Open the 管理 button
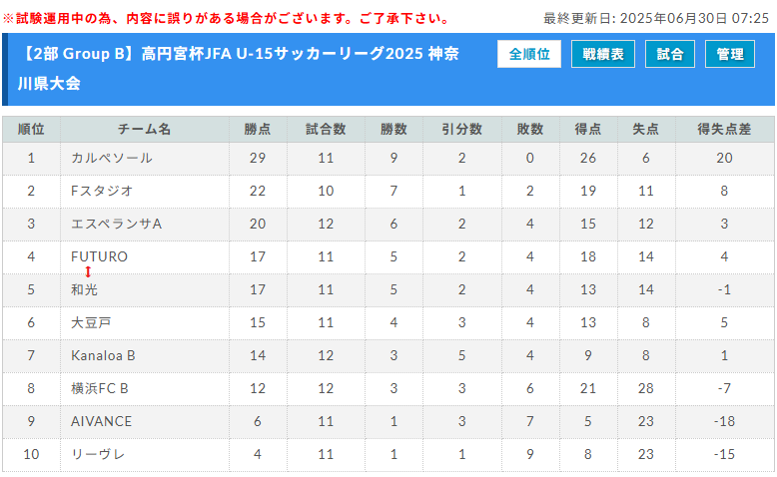 click(730, 55)
